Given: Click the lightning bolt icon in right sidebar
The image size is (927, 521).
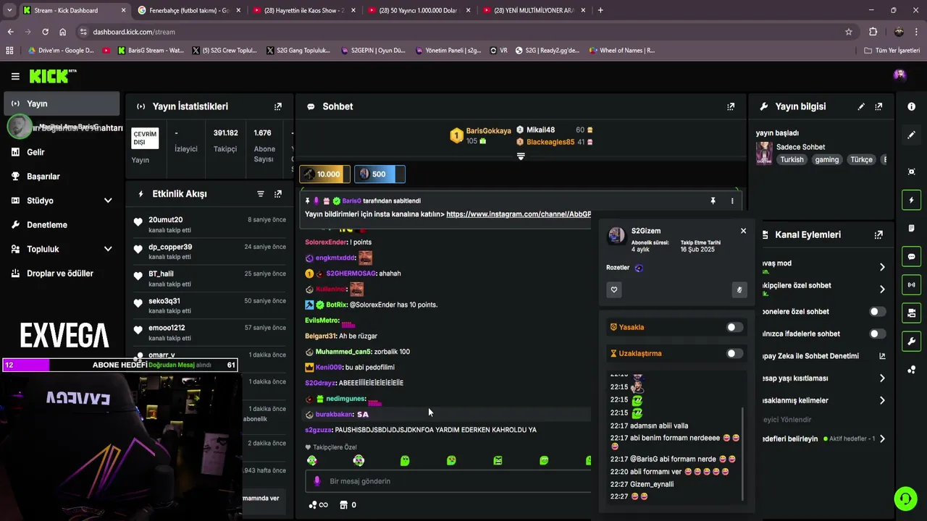Looking at the screenshot, I should [911, 200].
